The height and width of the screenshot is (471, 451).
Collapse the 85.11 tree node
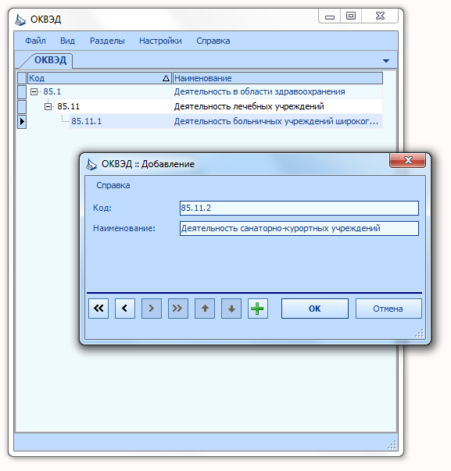coord(48,106)
